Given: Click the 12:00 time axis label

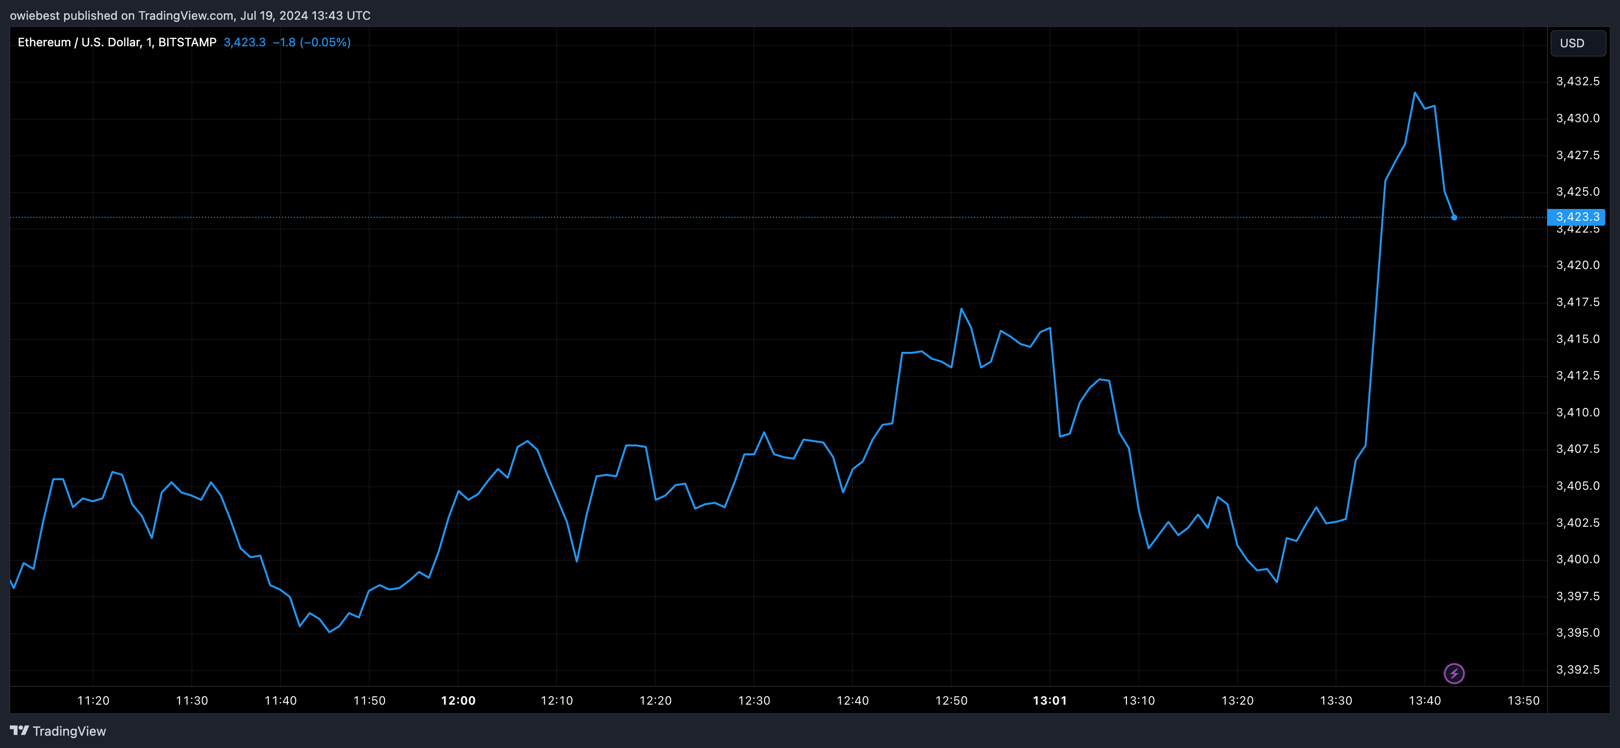Looking at the screenshot, I should click(458, 700).
